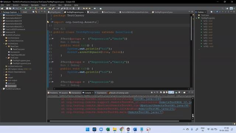This screenshot has width=236, height=133.
Task: Click the Save All toolbar icon
Action: click(x=10, y=8)
